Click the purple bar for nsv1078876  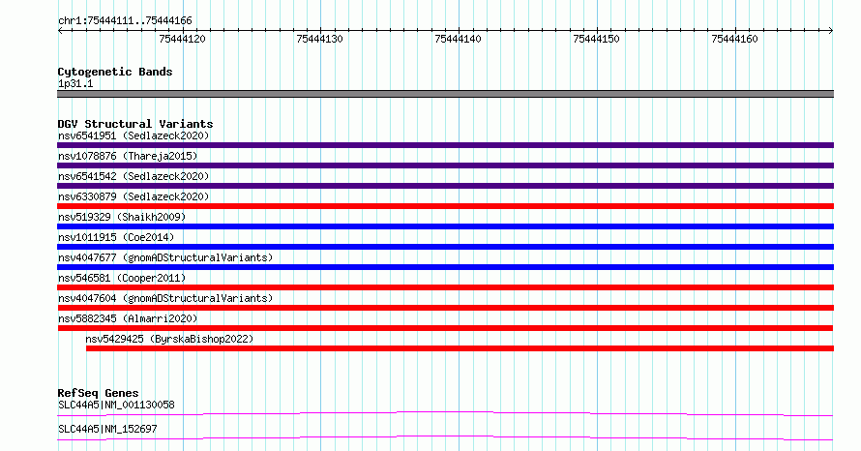click(445, 165)
